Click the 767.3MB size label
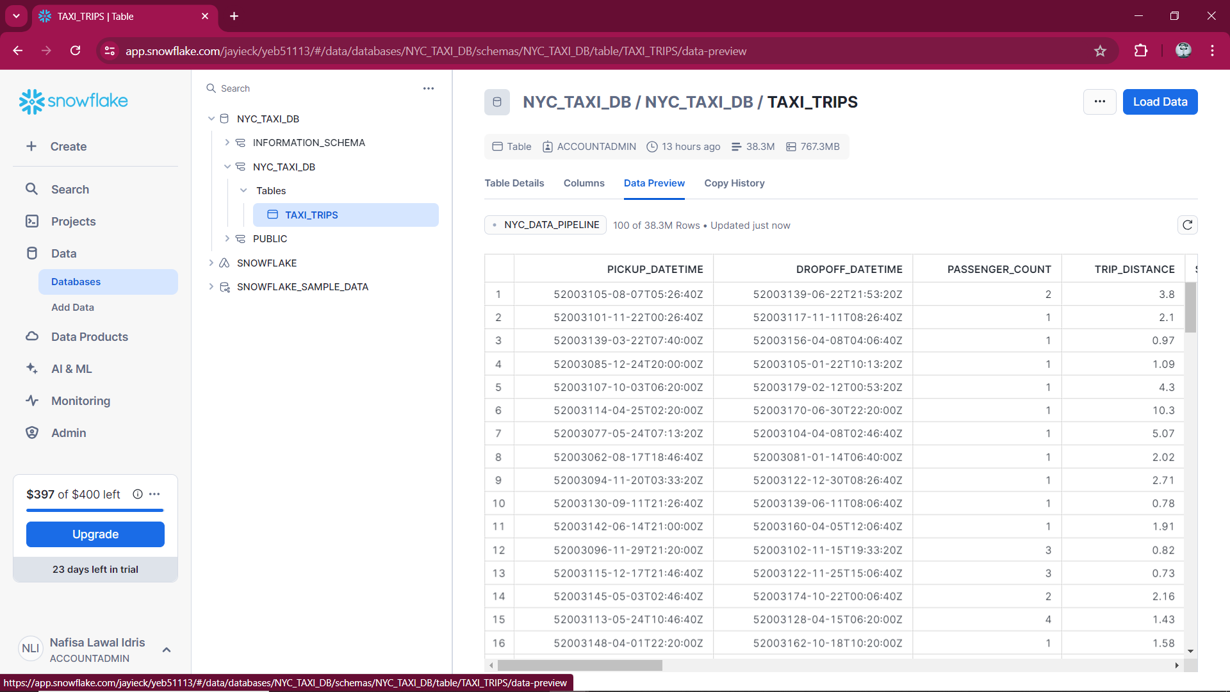The image size is (1230, 692). pos(813,146)
